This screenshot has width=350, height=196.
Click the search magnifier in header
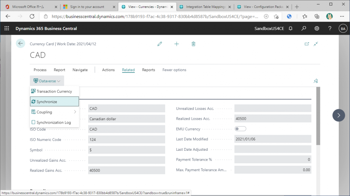304,29
